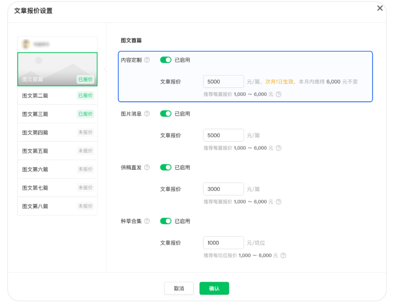Click the 文章报价设置 dialog title

(33, 11)
